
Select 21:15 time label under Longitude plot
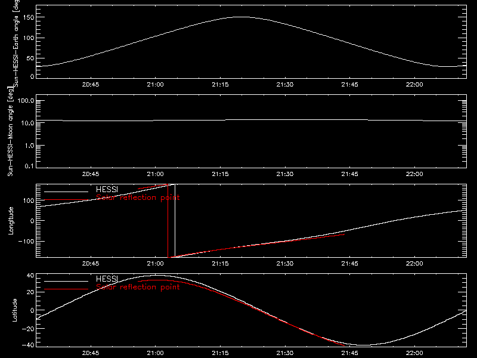(x=220, y=264)
